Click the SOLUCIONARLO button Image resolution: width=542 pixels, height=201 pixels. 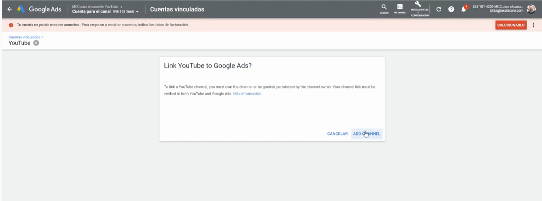tap(511, 25)
